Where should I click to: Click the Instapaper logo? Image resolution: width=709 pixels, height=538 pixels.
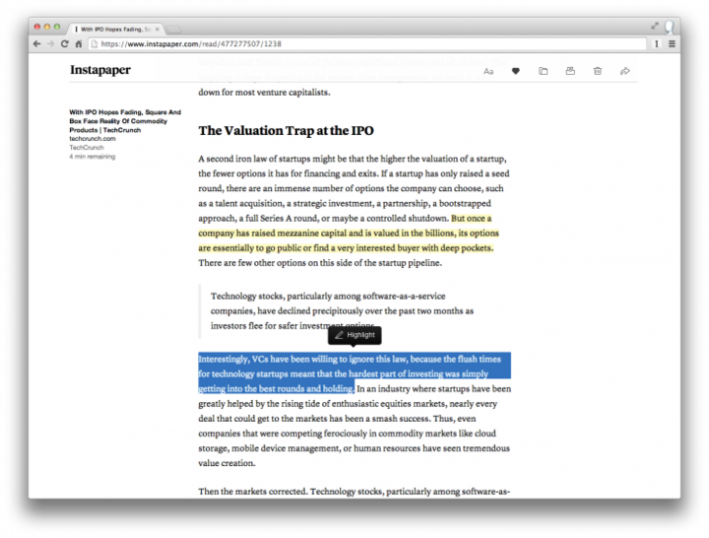pyautogui.click(x=99, y=70)
